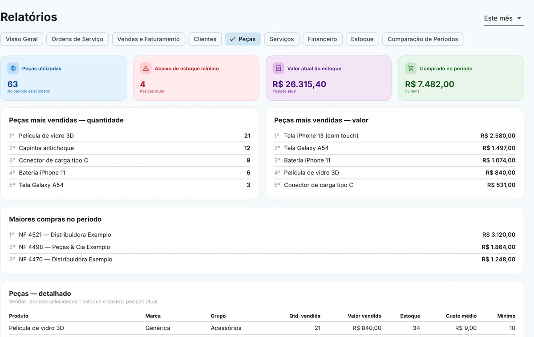
Task: Click purchase amount R$ 1.248,00
Action: (x=498, y=259)
